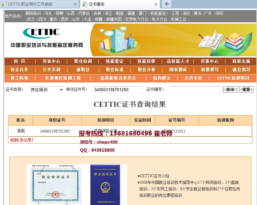Close the CETTIC职业培训工作系统 tab
Image resolution: width=257 pixels, height=205 pixels.
[x=75, y=4]
